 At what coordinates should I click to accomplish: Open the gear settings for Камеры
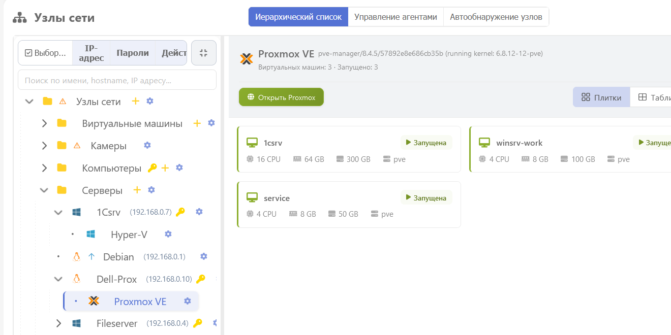147,146
